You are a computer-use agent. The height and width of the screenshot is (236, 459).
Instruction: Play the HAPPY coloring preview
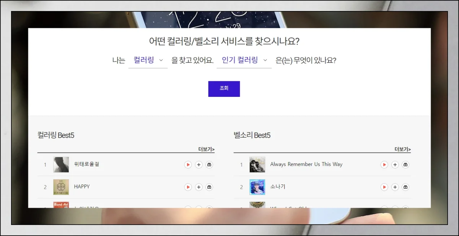(188, 187)
